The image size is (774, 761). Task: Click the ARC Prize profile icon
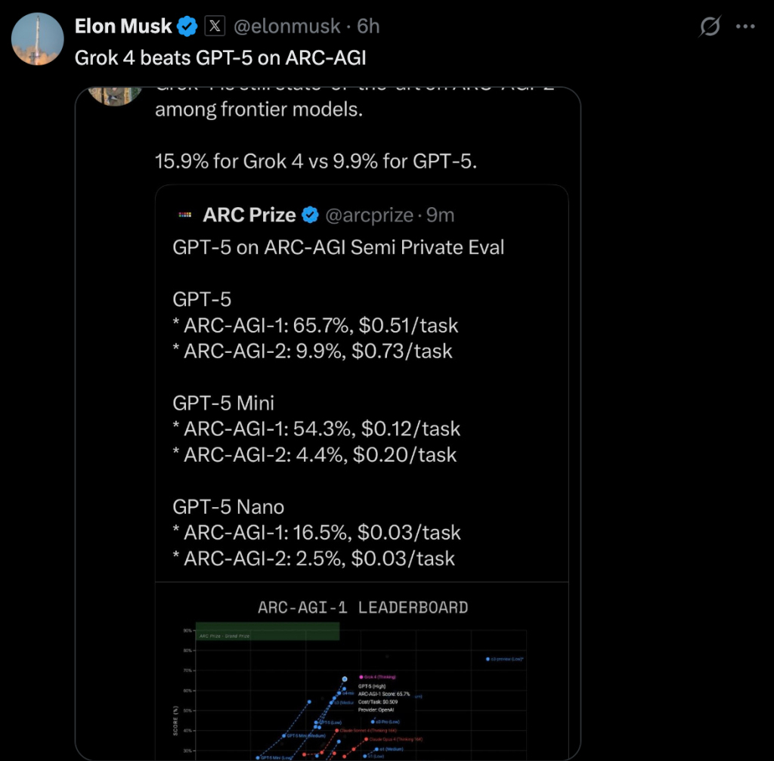(184, 215)
